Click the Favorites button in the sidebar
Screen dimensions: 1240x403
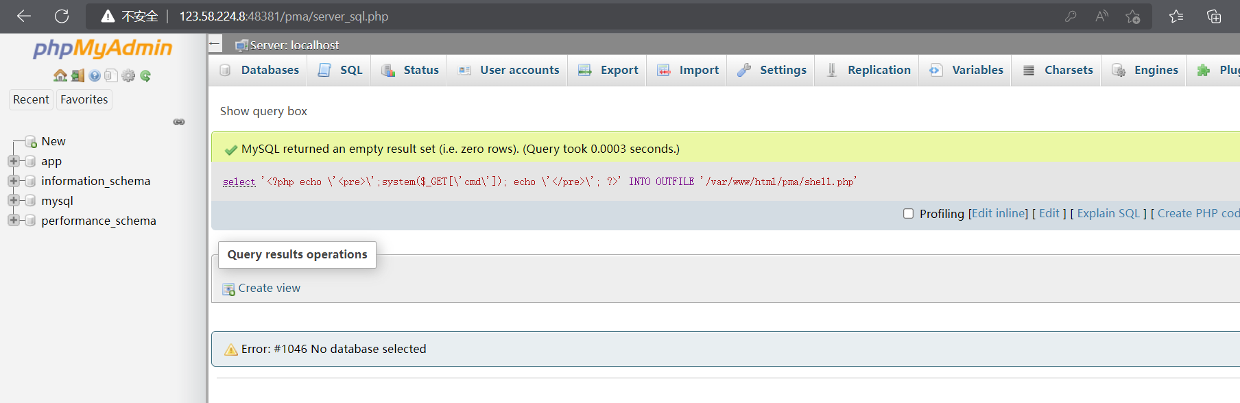pyautogui.click(x=84, y=99)
